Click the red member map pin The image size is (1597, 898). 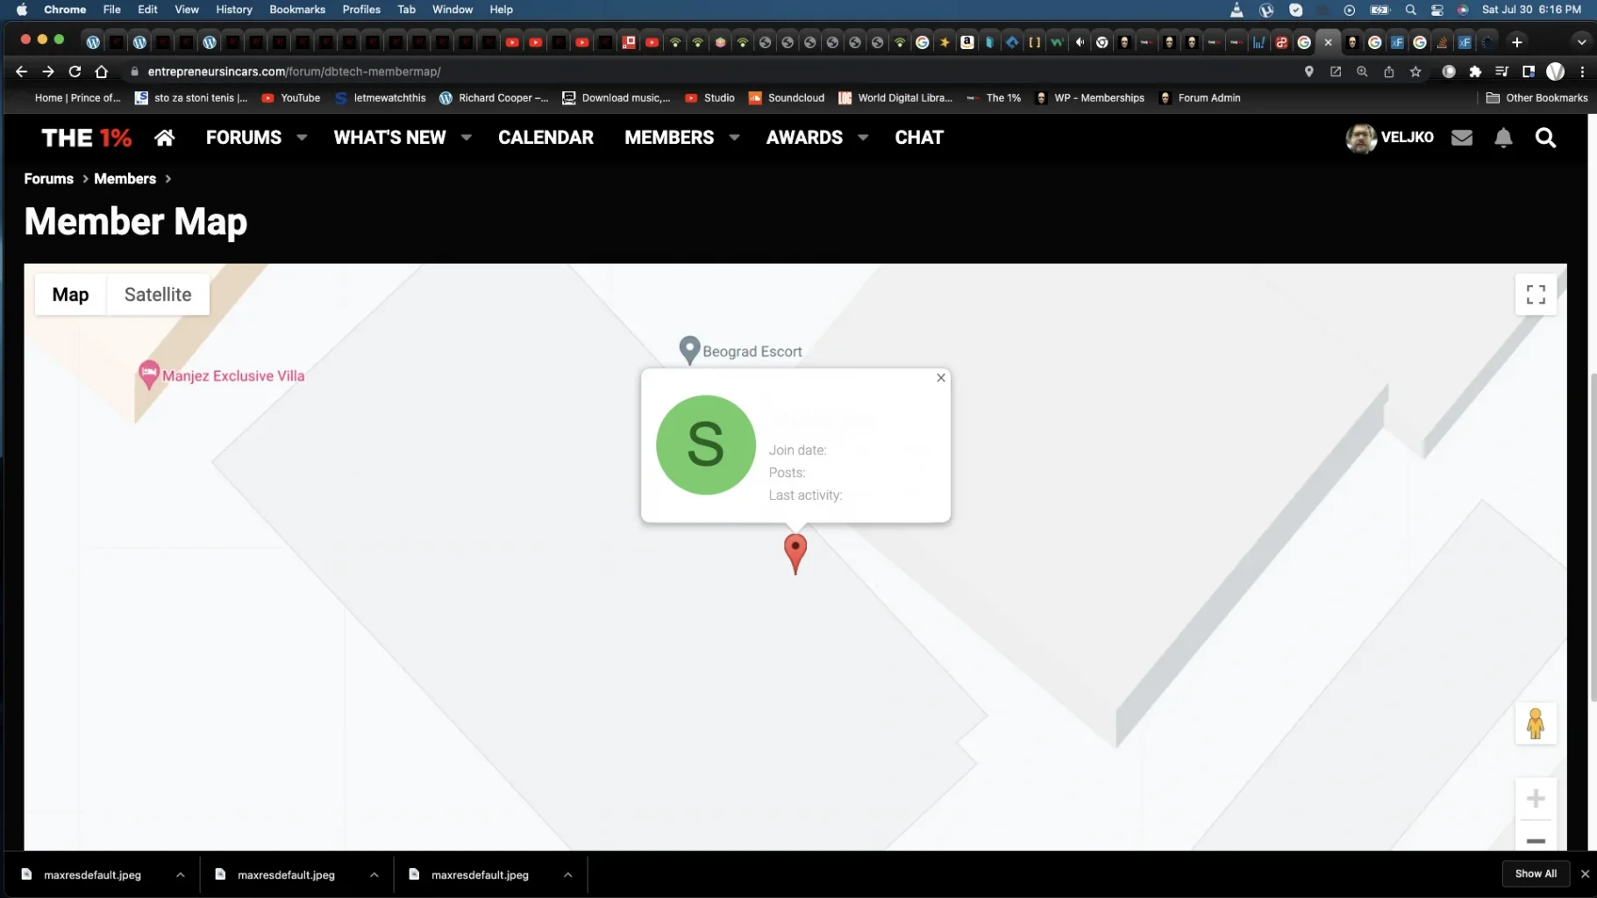795,554
